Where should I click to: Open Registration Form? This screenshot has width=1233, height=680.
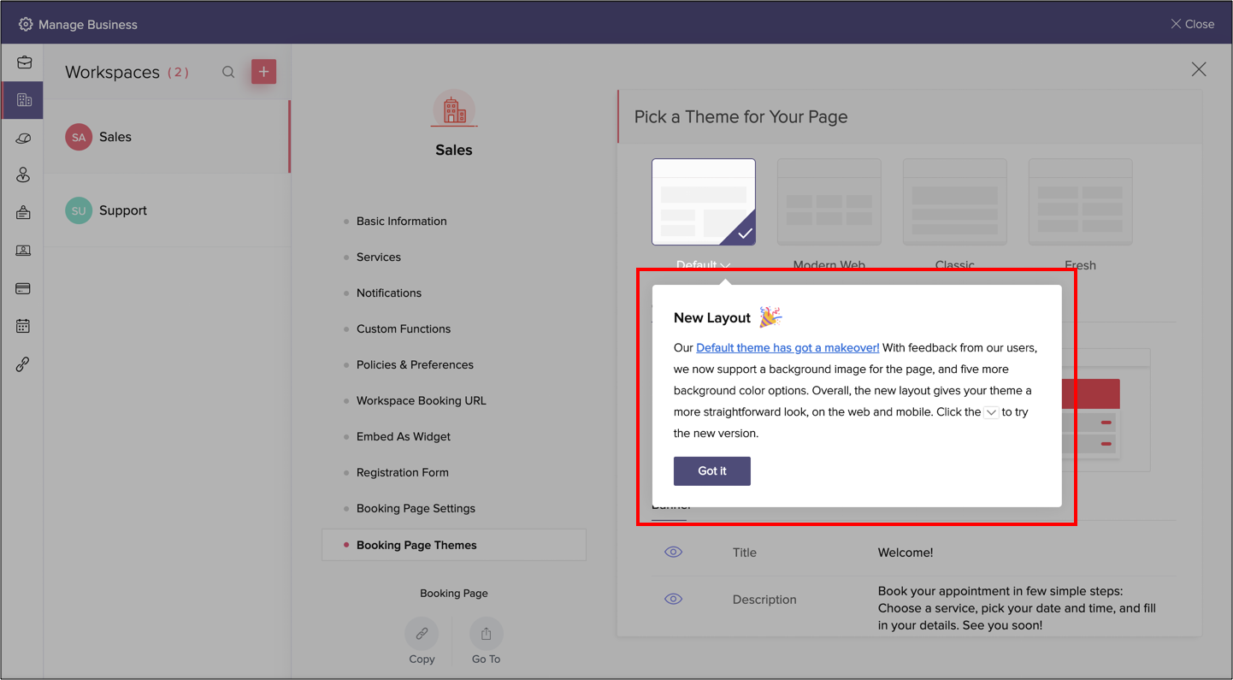click(403, 472)
